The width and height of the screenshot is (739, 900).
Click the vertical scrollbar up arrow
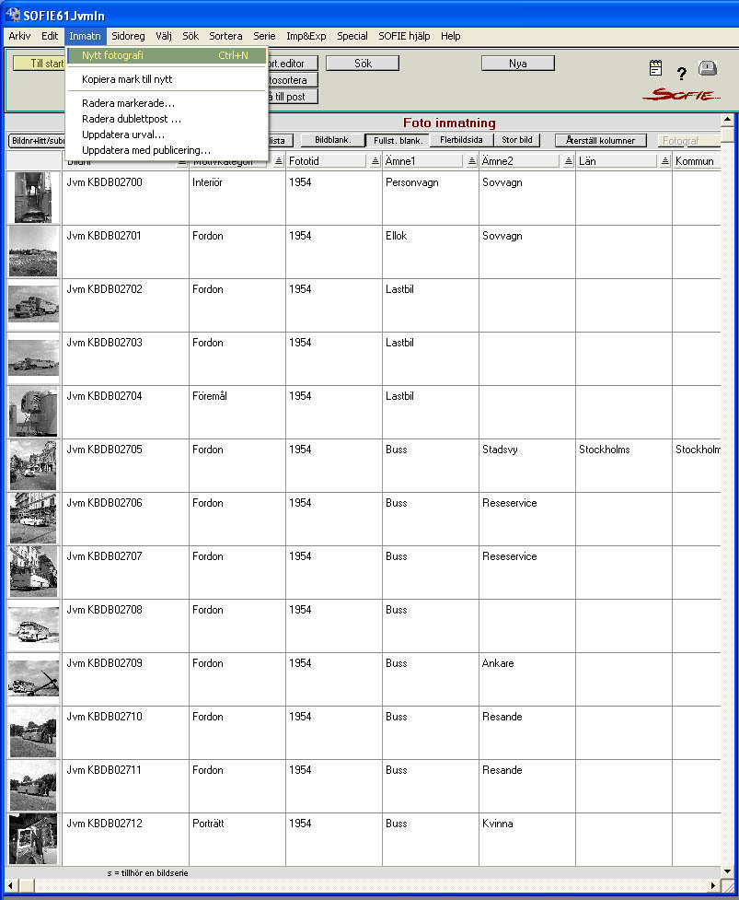tap(728, 121)
